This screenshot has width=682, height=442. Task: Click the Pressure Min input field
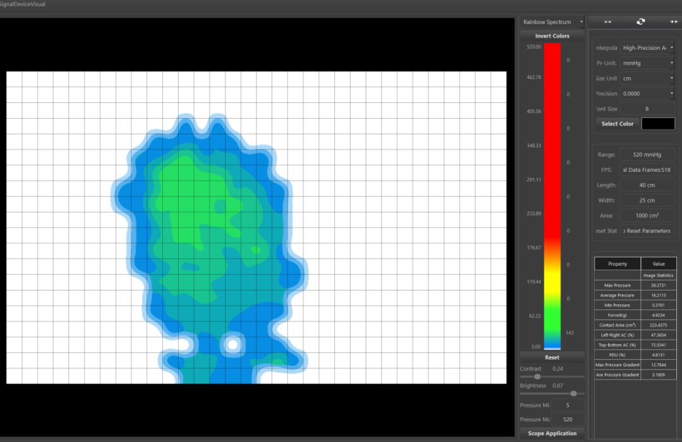[x=567, y=405]
